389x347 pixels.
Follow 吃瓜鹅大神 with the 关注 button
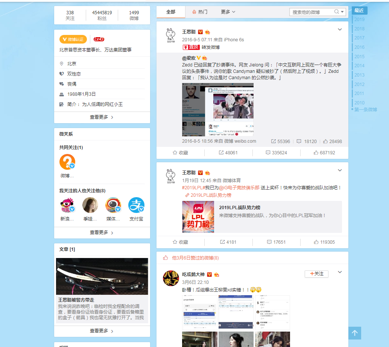pyautogui.click(x=316, y=274)
